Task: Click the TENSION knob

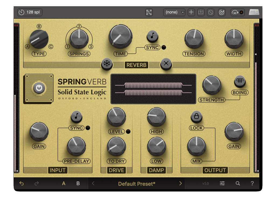Action: click(194, 39)
